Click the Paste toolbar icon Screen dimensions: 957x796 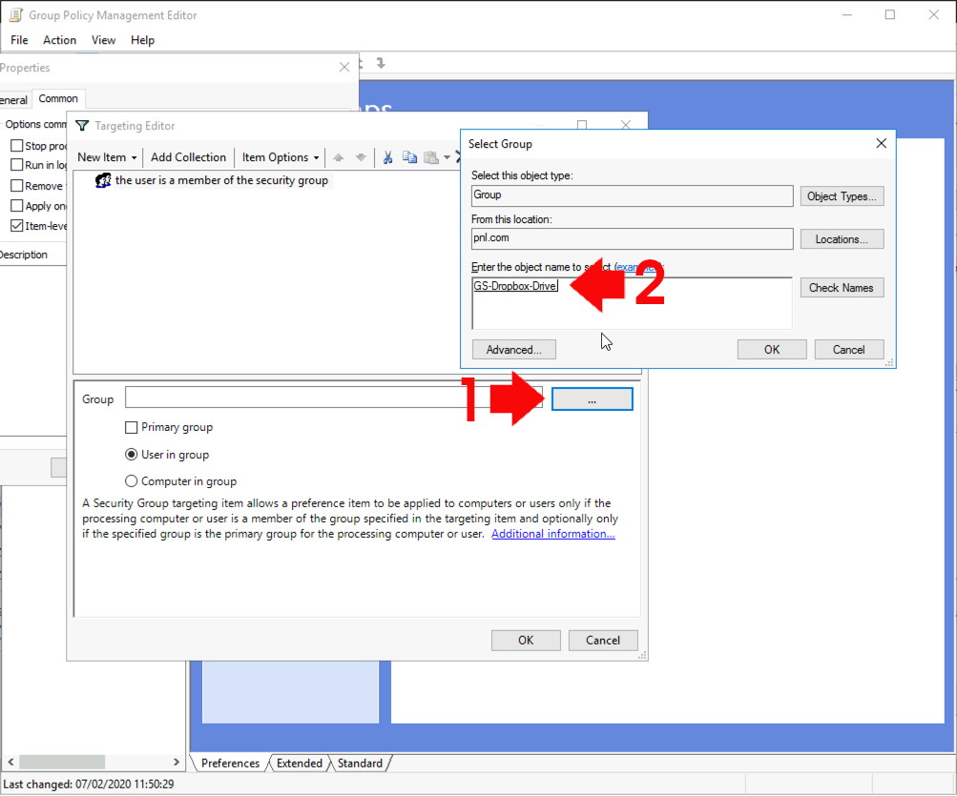[x=429, y=157]
